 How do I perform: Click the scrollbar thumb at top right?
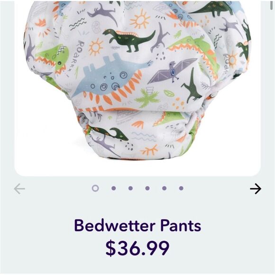[272, 4]
